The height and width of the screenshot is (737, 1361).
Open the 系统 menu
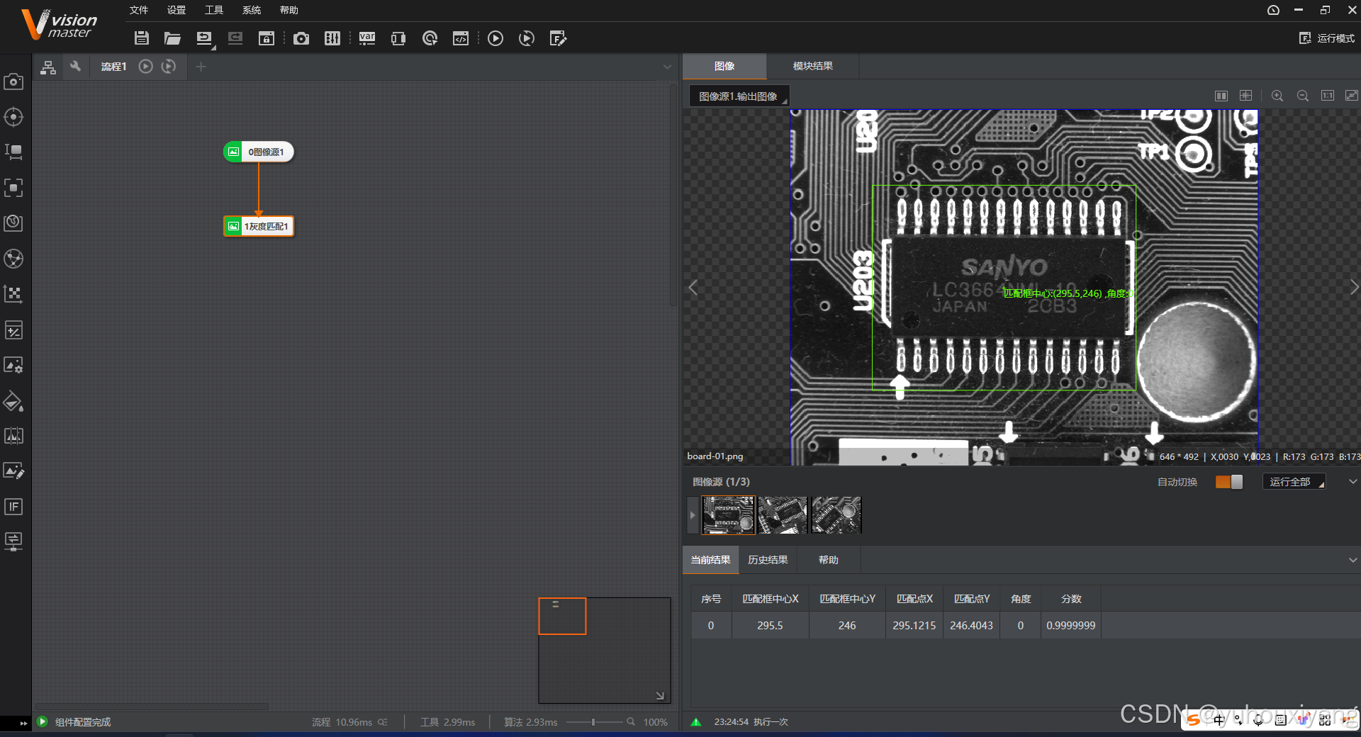pyautogui.click(x=252, y=10)
